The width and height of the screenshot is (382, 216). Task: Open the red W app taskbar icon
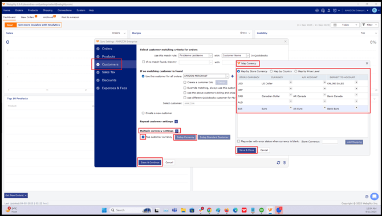pyautogui.click(x=244, y=210)
